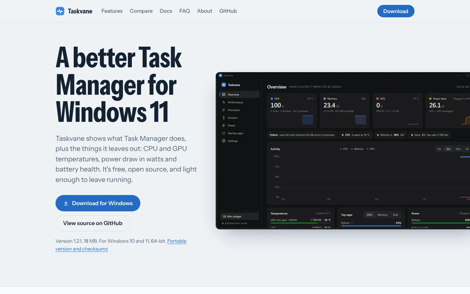This screenshot has width=470, height=294.
Task: Click the heading "A better Task Manager for Windows 11"
Action: [119, 85]
